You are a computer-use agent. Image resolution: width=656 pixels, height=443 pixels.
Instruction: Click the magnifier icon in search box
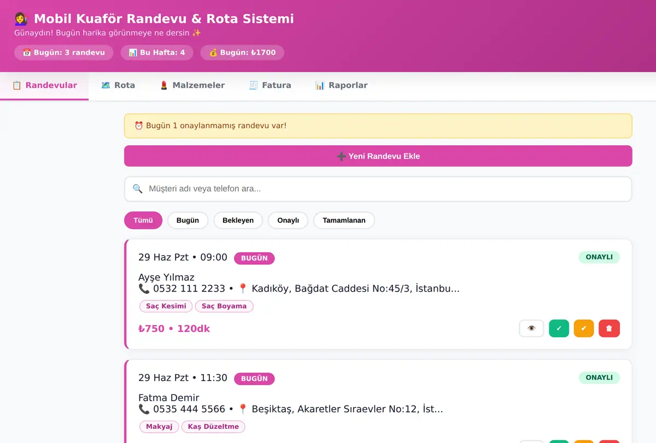[x=138, y=189]
